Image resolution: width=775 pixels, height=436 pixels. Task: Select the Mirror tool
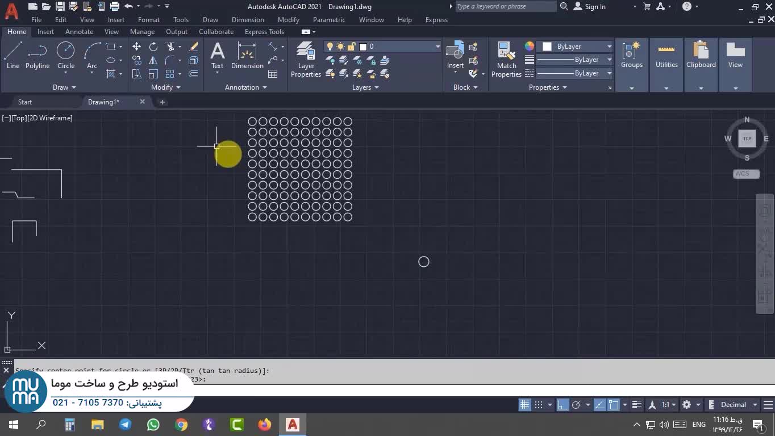point(153,60)
